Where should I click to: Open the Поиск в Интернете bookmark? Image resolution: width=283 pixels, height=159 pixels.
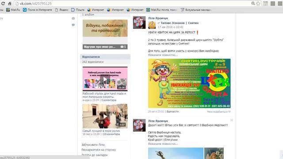37,10
